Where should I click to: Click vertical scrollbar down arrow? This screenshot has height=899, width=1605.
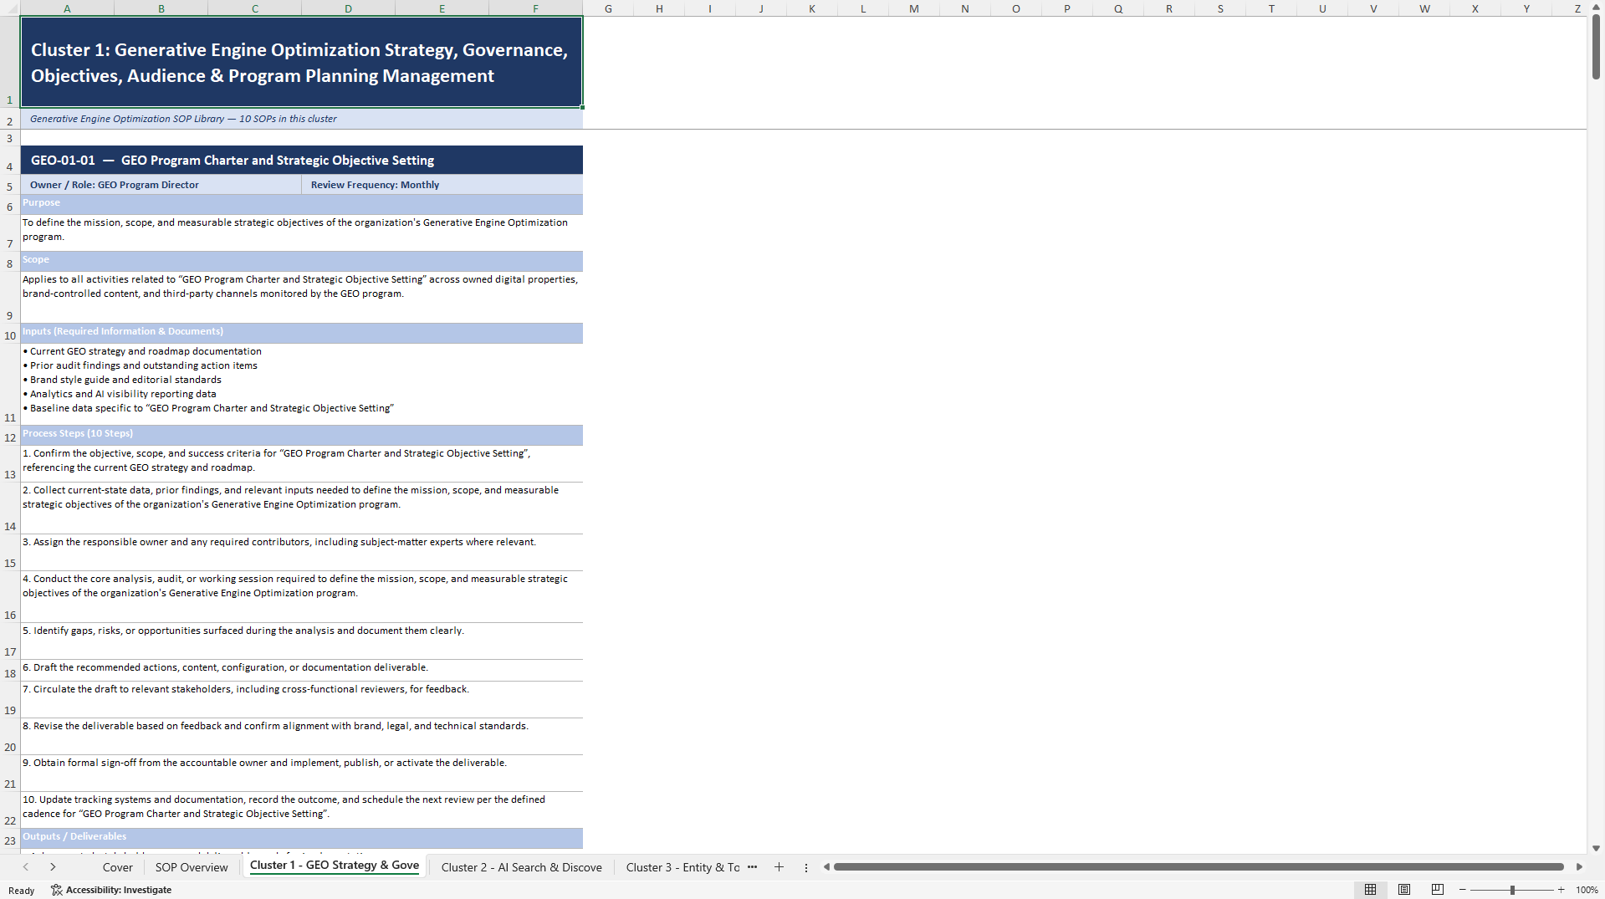pos(1596,848)
